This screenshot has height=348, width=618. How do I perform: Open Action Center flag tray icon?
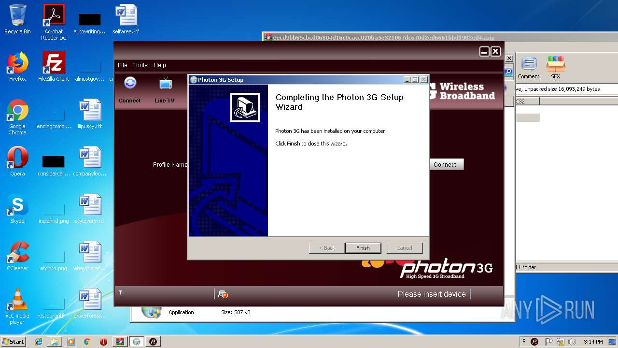click(549, 342)
